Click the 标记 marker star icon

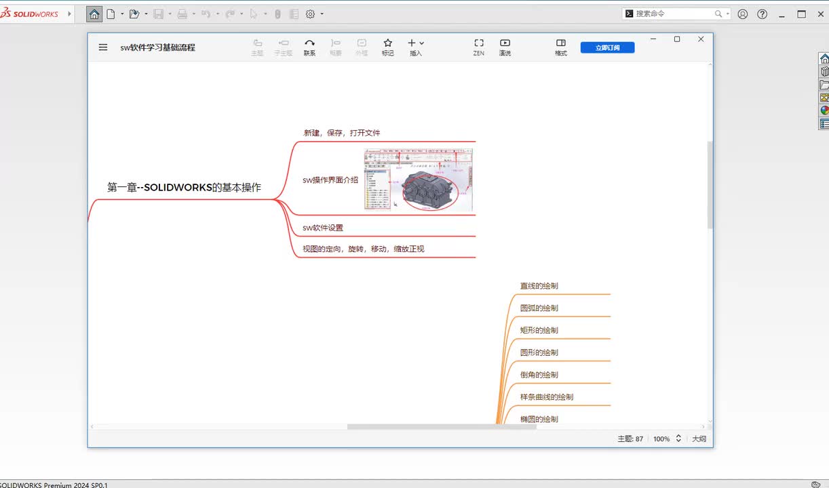388,43
